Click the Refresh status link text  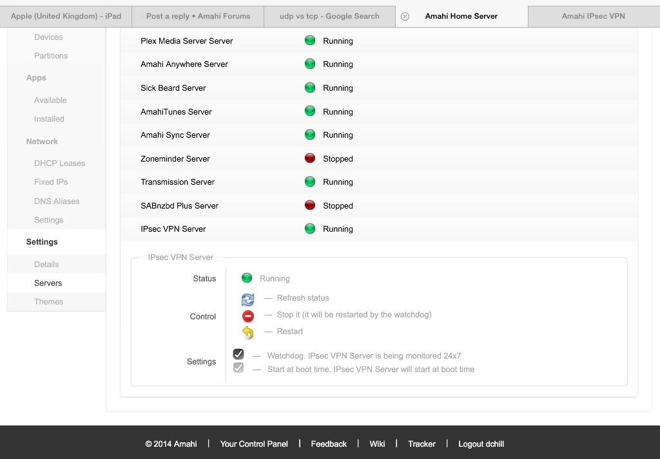[x=303, y=298]
